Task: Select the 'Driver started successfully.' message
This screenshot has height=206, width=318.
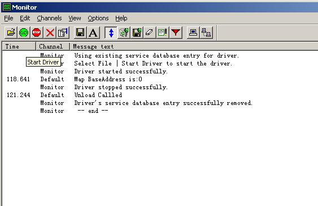Action: point(121,71)
